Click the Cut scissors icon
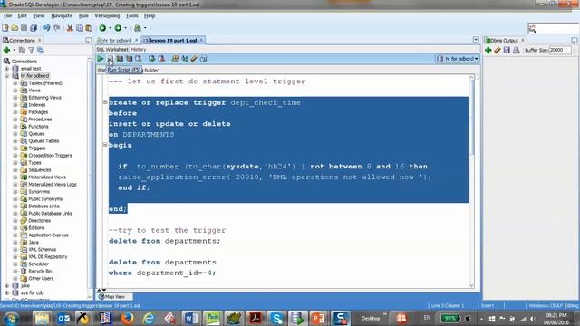Screen dimensions: 580x326 pos(70,28)
